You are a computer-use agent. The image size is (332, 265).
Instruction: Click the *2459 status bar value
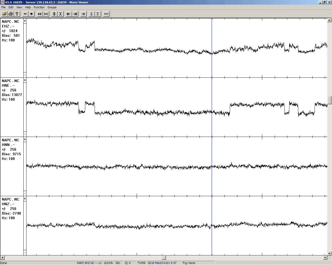point(142,263)
